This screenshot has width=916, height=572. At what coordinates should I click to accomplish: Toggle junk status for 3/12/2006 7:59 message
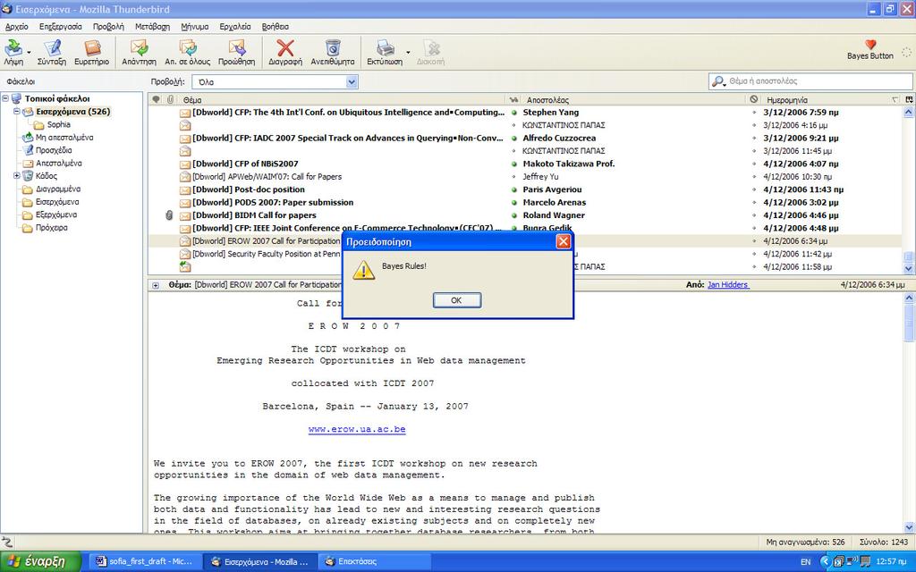tap(754, 112)
